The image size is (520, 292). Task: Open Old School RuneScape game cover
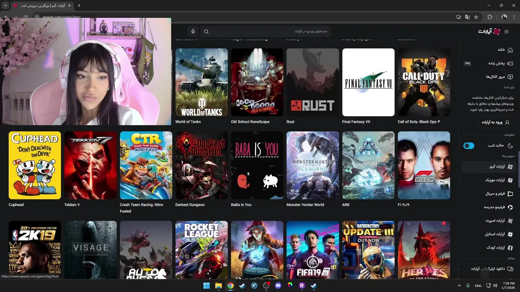click(257, 82)
